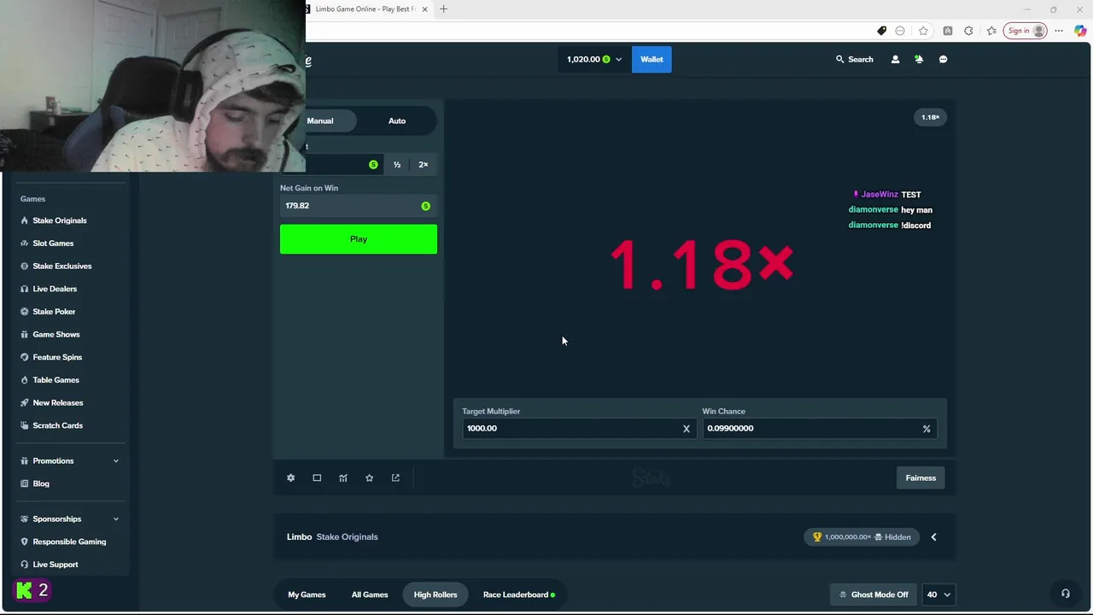Viewport: 1093px width, 615px height.
Task: Open Copilot icon in browser toolbar
Action: [1080, 31]
